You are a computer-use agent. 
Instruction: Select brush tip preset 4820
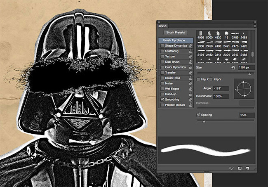pyautogui.click(x=218, y=35)
